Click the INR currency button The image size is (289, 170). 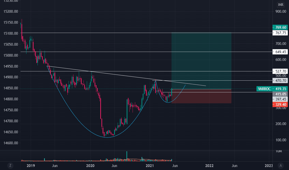point(281,5)
